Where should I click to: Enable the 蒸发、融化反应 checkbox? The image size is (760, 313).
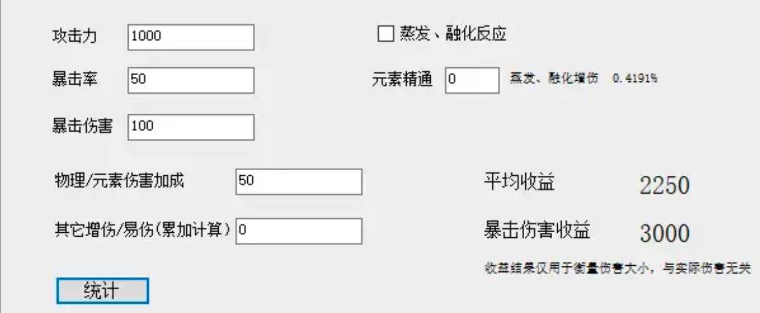(x=386, y=35)
